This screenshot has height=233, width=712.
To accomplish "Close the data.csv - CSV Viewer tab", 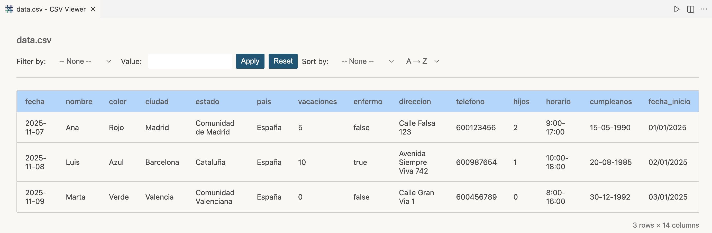I will (x=93, y=9).
